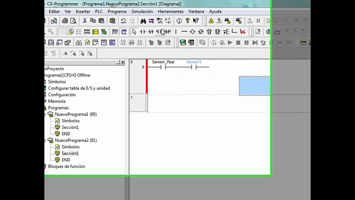
Task: Click the Print icon
Action: click(65, 21)
